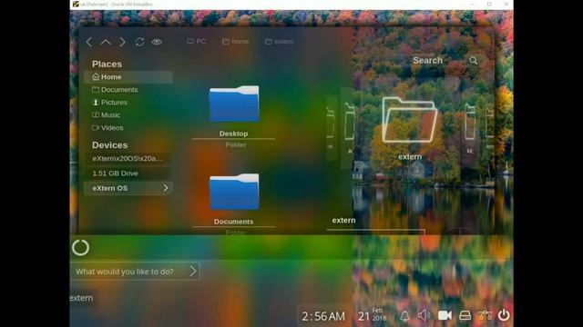Viewport: 583px width, 327px height.
Task: Open the volume speaker icon
Action: point(424,315)
